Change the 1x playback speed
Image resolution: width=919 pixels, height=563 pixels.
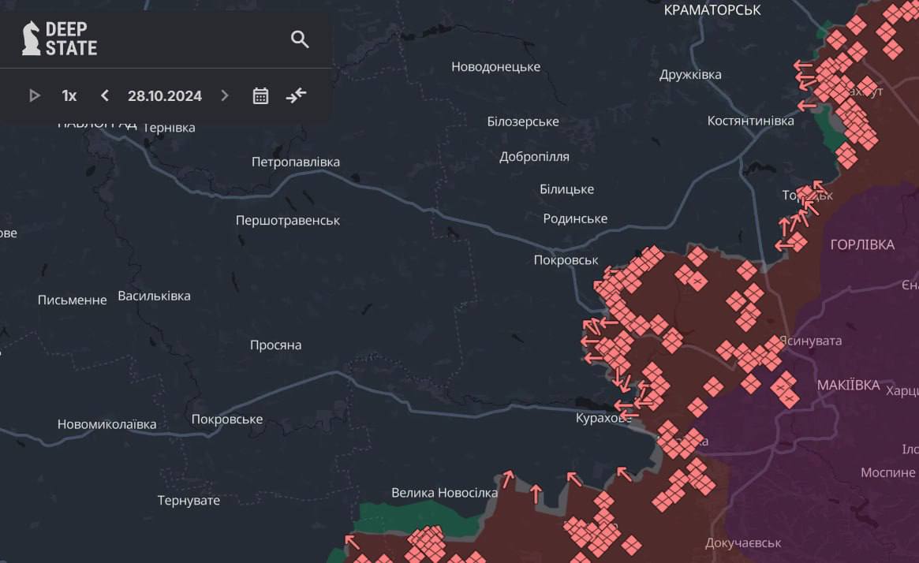tap(69, 96)
